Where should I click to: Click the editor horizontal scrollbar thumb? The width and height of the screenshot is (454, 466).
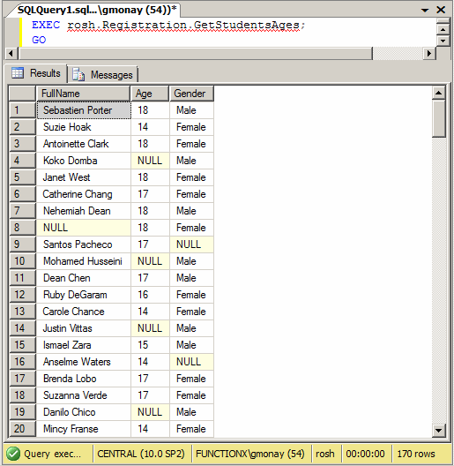[x=196, y=54]
